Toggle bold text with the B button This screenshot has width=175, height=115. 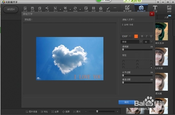[142, 36]
